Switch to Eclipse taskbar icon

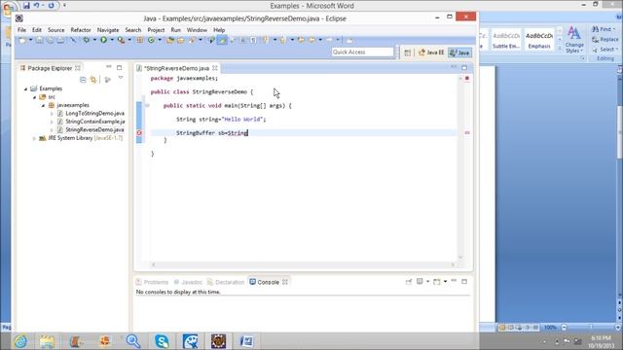[x=218, y=341]
